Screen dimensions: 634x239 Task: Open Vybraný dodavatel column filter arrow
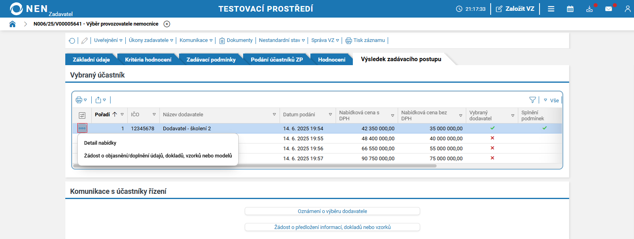513,116
